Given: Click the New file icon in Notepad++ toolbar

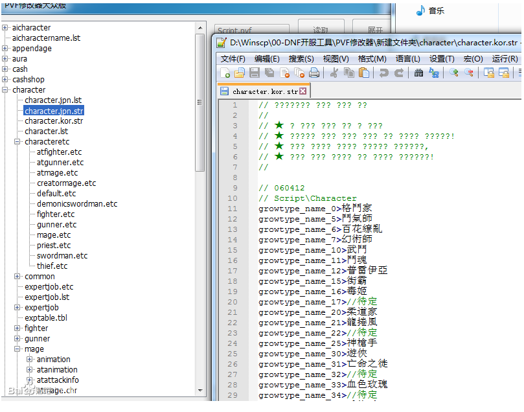Looking at the screenshot, I should coord(225,73).
